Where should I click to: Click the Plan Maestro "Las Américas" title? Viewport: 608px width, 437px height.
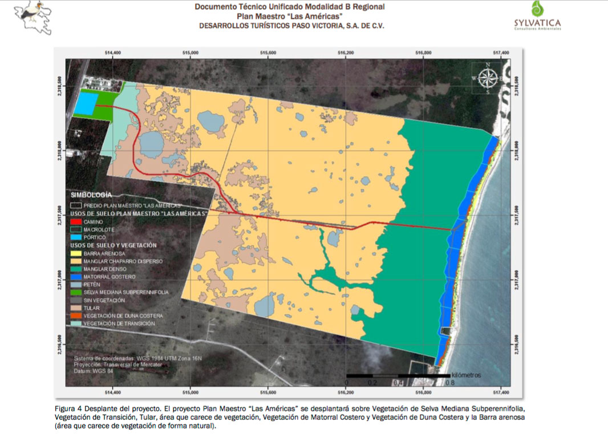(289, 16)
